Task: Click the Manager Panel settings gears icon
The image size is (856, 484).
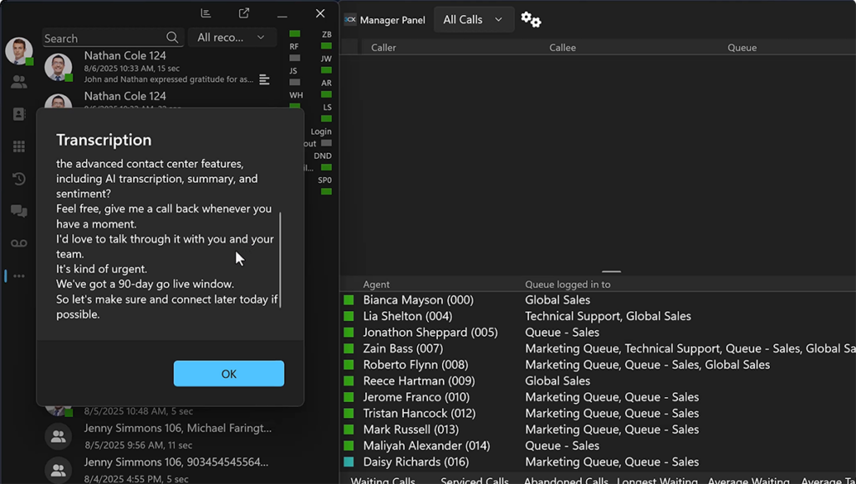Action: (x=531, y=19)
